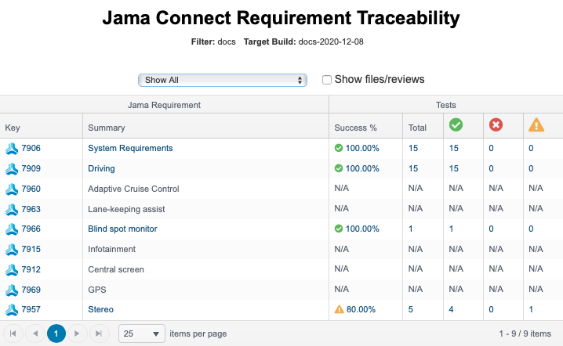Screen dimensions: 563x346
Task: Click the Jama icon beside key 7969
Action: click(12, 290)
